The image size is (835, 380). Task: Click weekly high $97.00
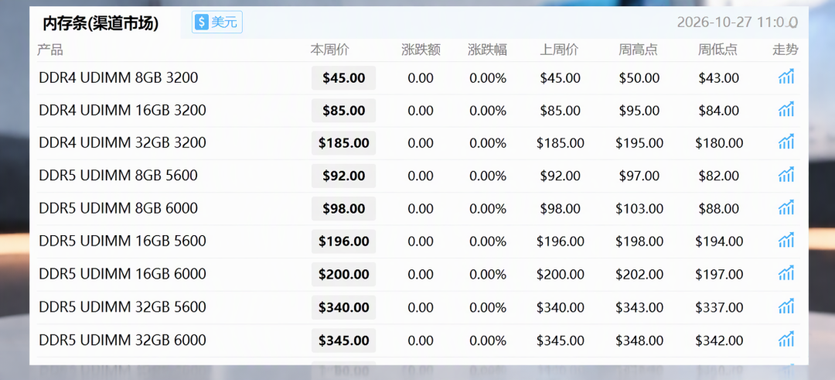(x=639, y=176)
